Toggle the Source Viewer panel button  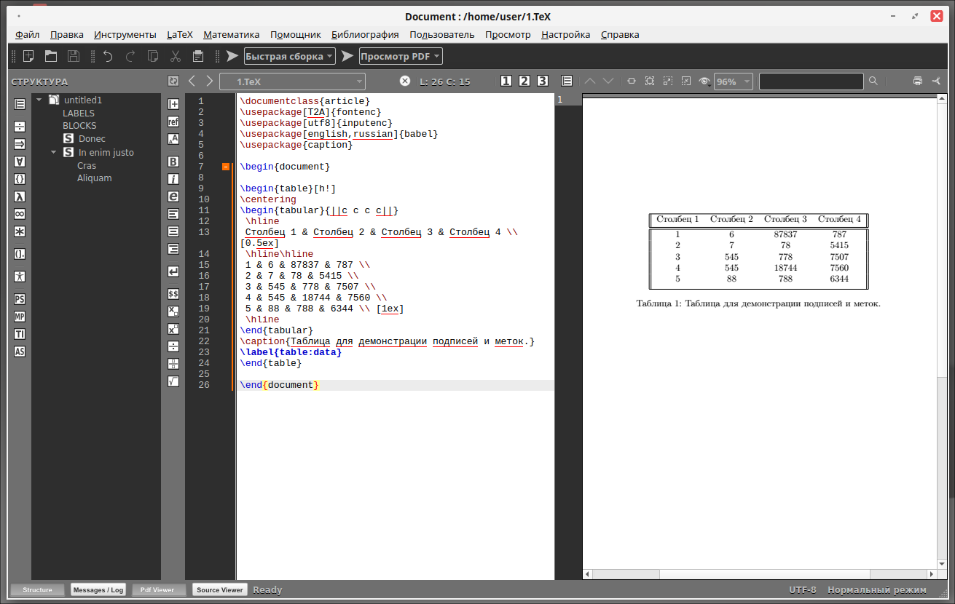tap(220, 590)
